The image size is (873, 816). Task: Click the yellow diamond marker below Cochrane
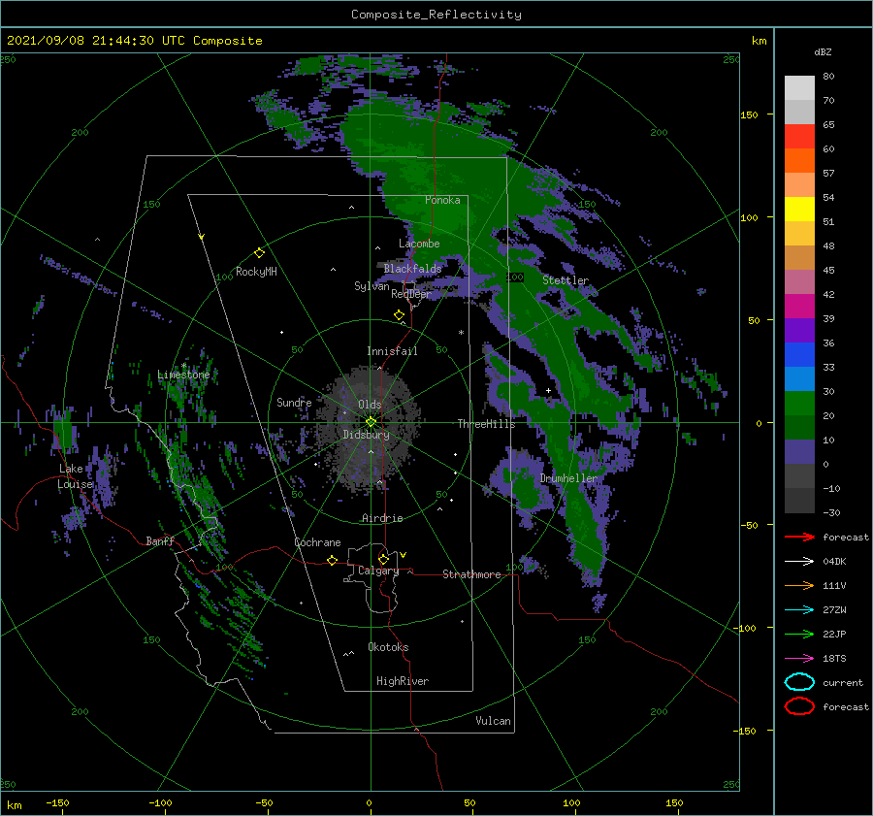point(333,560)
